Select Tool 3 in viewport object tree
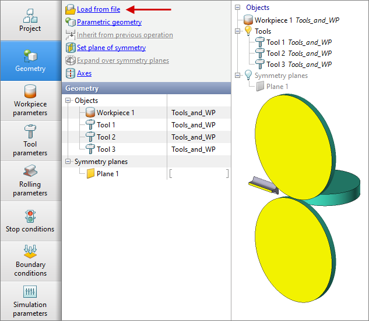 click(276, 65)
